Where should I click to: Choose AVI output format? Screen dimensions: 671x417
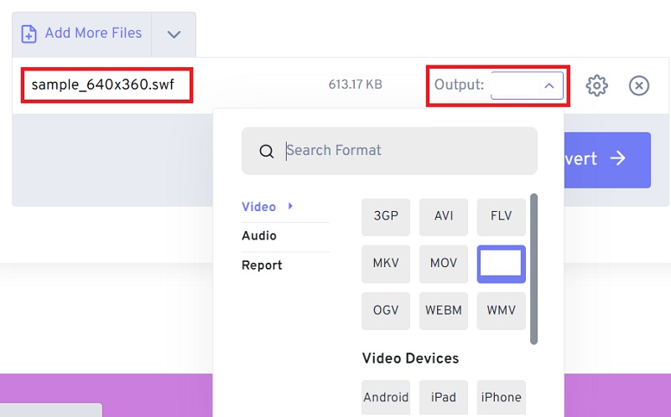444,215
